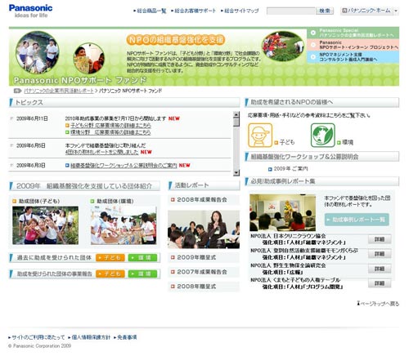Click the 助成団体(子ども) heading link

(x=39, y=201)
